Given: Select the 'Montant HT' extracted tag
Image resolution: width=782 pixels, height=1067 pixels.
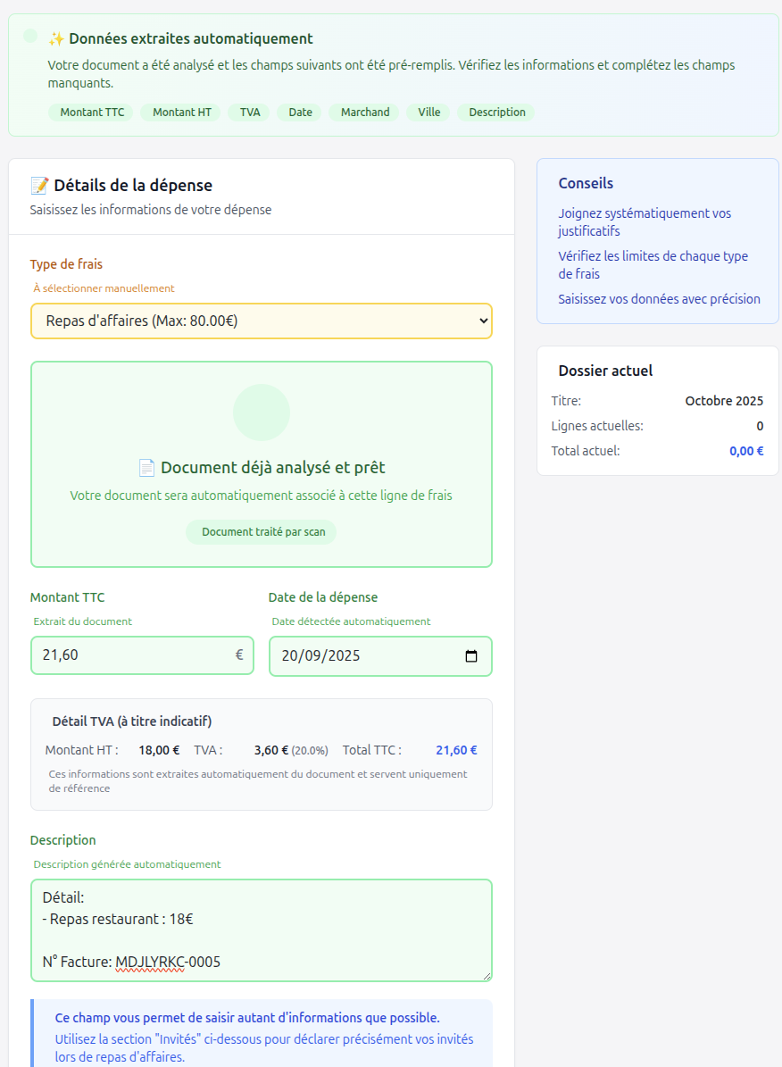Looking at the screenshot, I should click(x=182, y=113).
